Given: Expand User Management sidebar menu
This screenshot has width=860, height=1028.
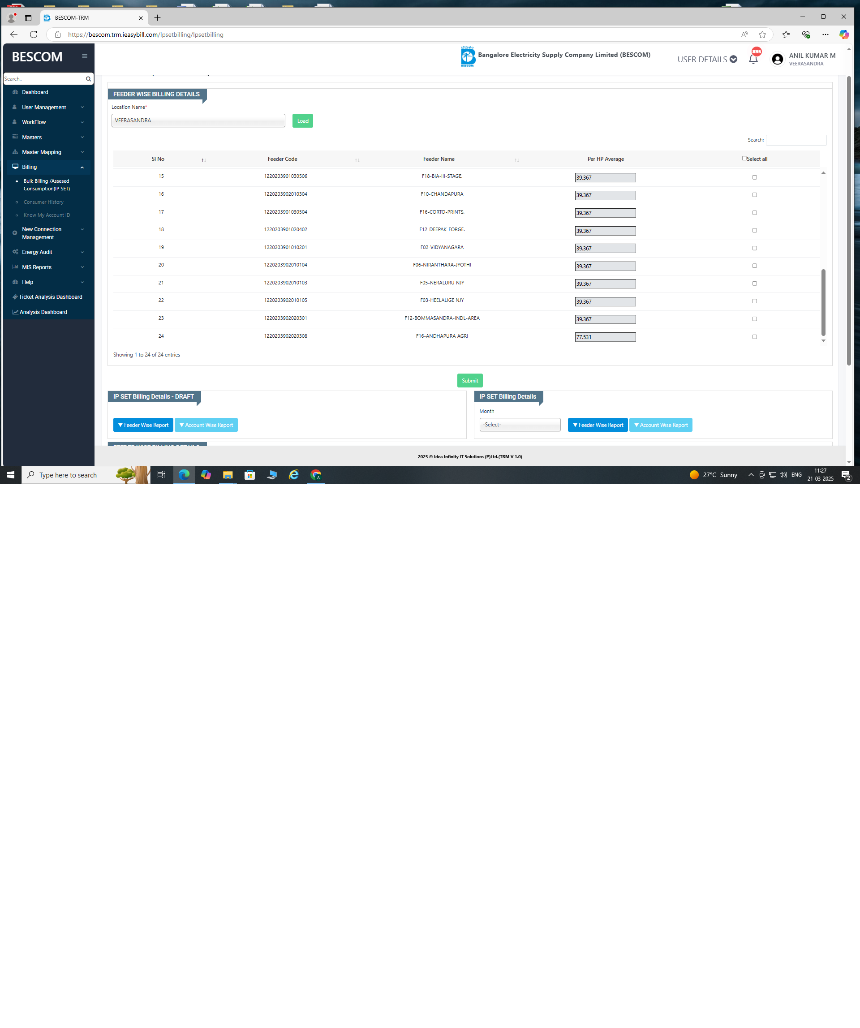Looking at the screenshot, I should click(48, 107).
